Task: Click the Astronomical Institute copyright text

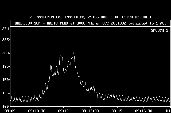Action: point(90,17)
